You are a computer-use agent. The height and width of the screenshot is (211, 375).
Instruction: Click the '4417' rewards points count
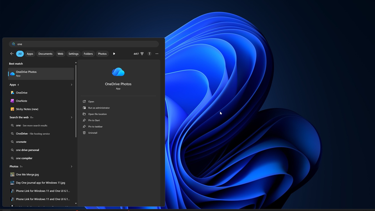pyautogui.click(x=136, y=54)
